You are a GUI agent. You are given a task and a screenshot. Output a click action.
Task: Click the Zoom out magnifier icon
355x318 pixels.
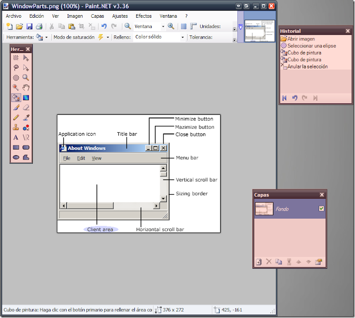[127, 26]
